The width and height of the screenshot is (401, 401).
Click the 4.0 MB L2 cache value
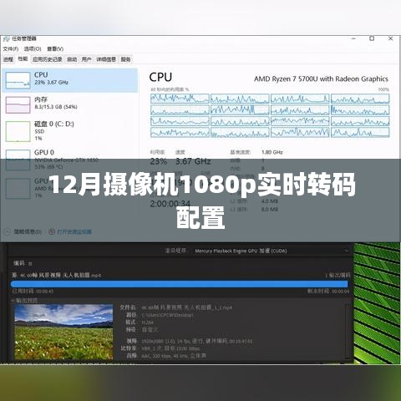tap(270, 201)
